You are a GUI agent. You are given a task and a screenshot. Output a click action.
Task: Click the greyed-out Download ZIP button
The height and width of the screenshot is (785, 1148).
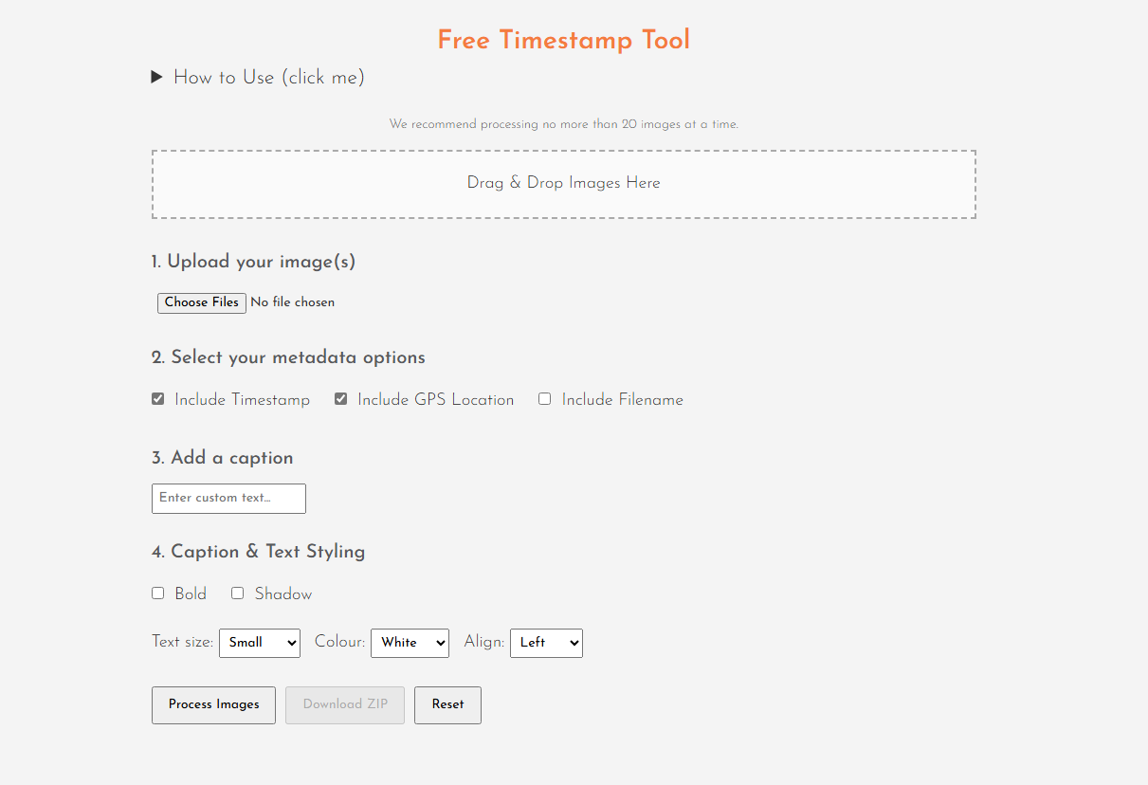[345, 705]
